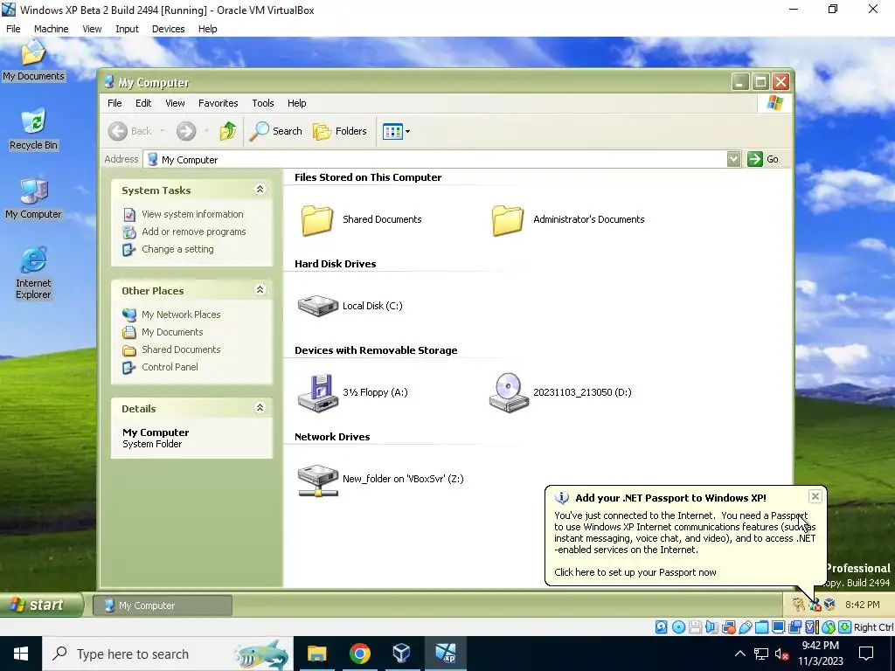Show hidden icons in host tray
The height and width of the screenshot is (671, 895).
[739, 654]
